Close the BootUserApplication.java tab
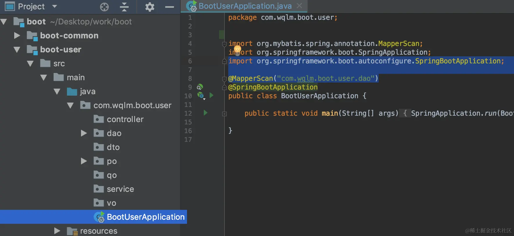This screenshot has width=514, height=236. pos(299,6)
